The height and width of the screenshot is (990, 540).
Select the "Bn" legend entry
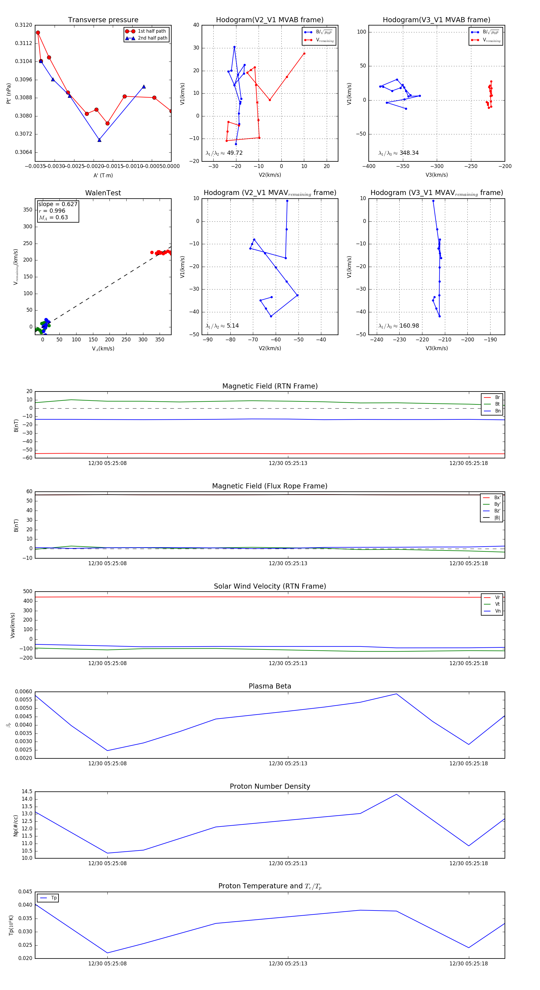pyautogui.click(x=492, y=411)
